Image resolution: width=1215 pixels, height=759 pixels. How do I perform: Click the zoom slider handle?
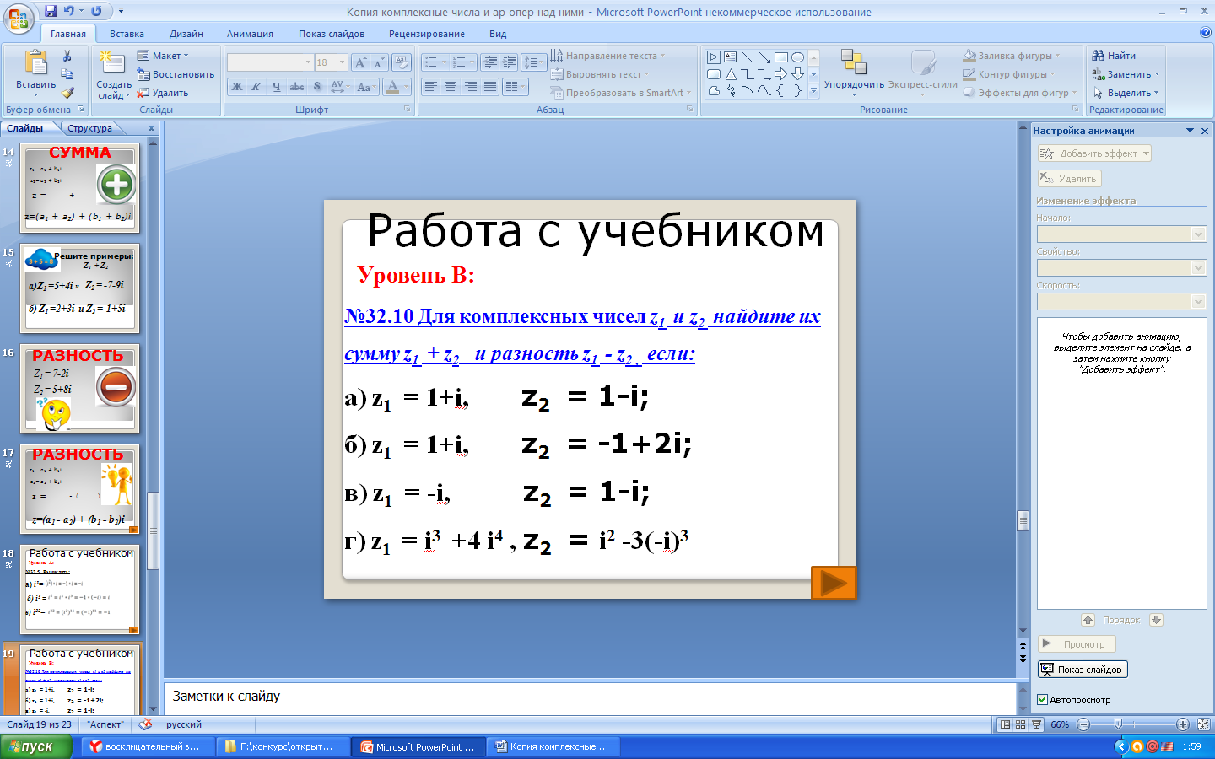[1118, 724]
